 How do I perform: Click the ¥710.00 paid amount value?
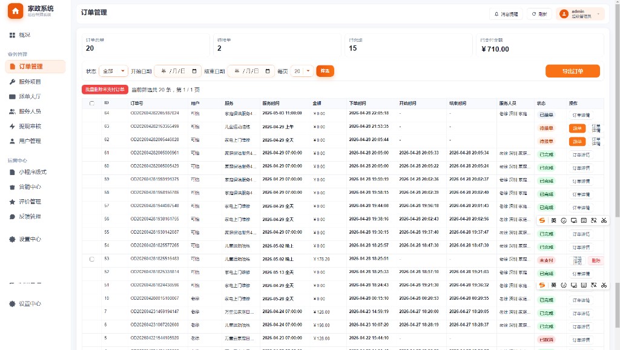(x=495, y=49)
